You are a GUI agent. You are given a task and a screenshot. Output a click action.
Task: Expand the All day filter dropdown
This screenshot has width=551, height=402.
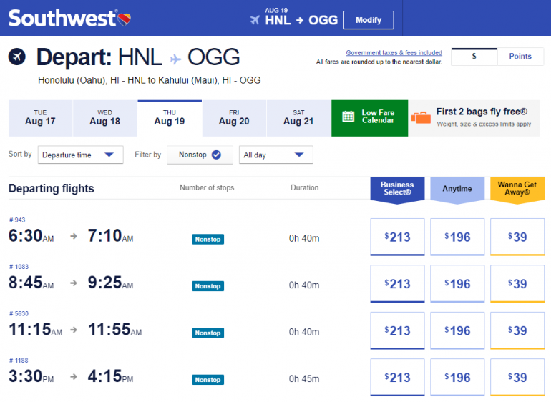[275, 155]
